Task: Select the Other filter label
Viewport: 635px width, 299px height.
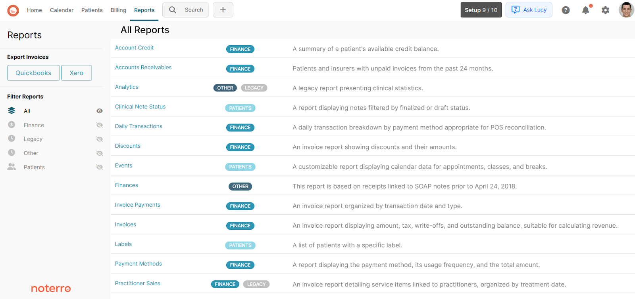Action: click(31, 153)
